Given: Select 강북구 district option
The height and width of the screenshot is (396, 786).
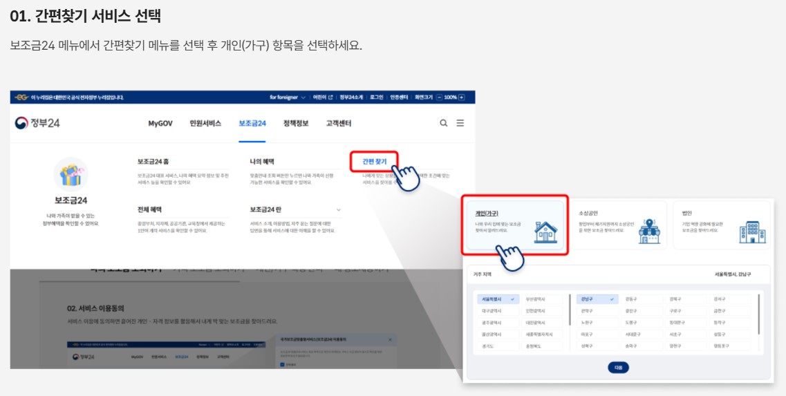Looking at the screenshot, I should click(x=686, y=299).
